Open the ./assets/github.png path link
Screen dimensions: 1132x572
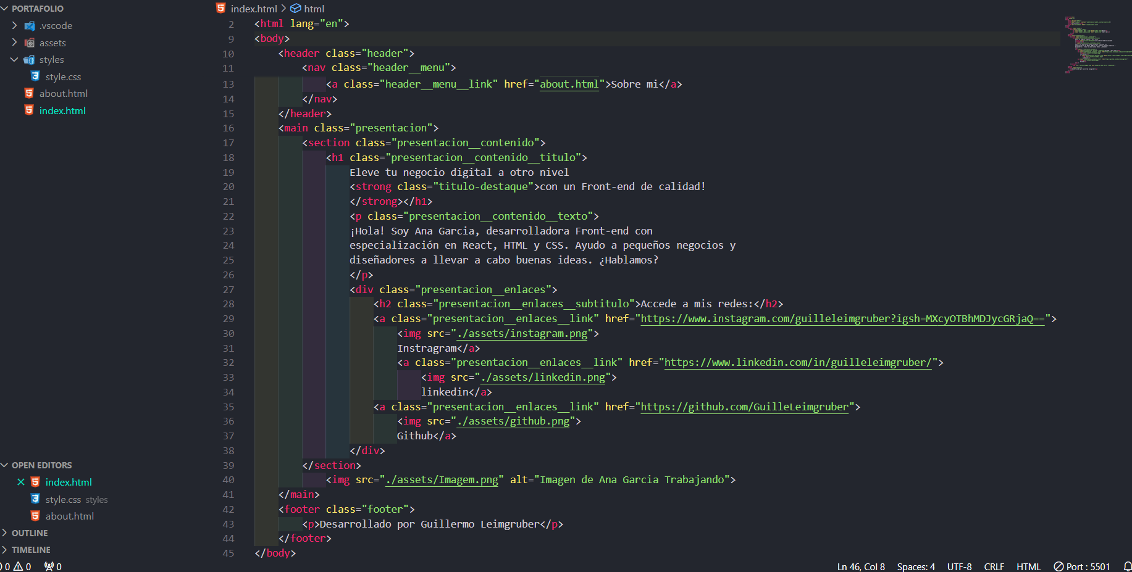(513, 421)
